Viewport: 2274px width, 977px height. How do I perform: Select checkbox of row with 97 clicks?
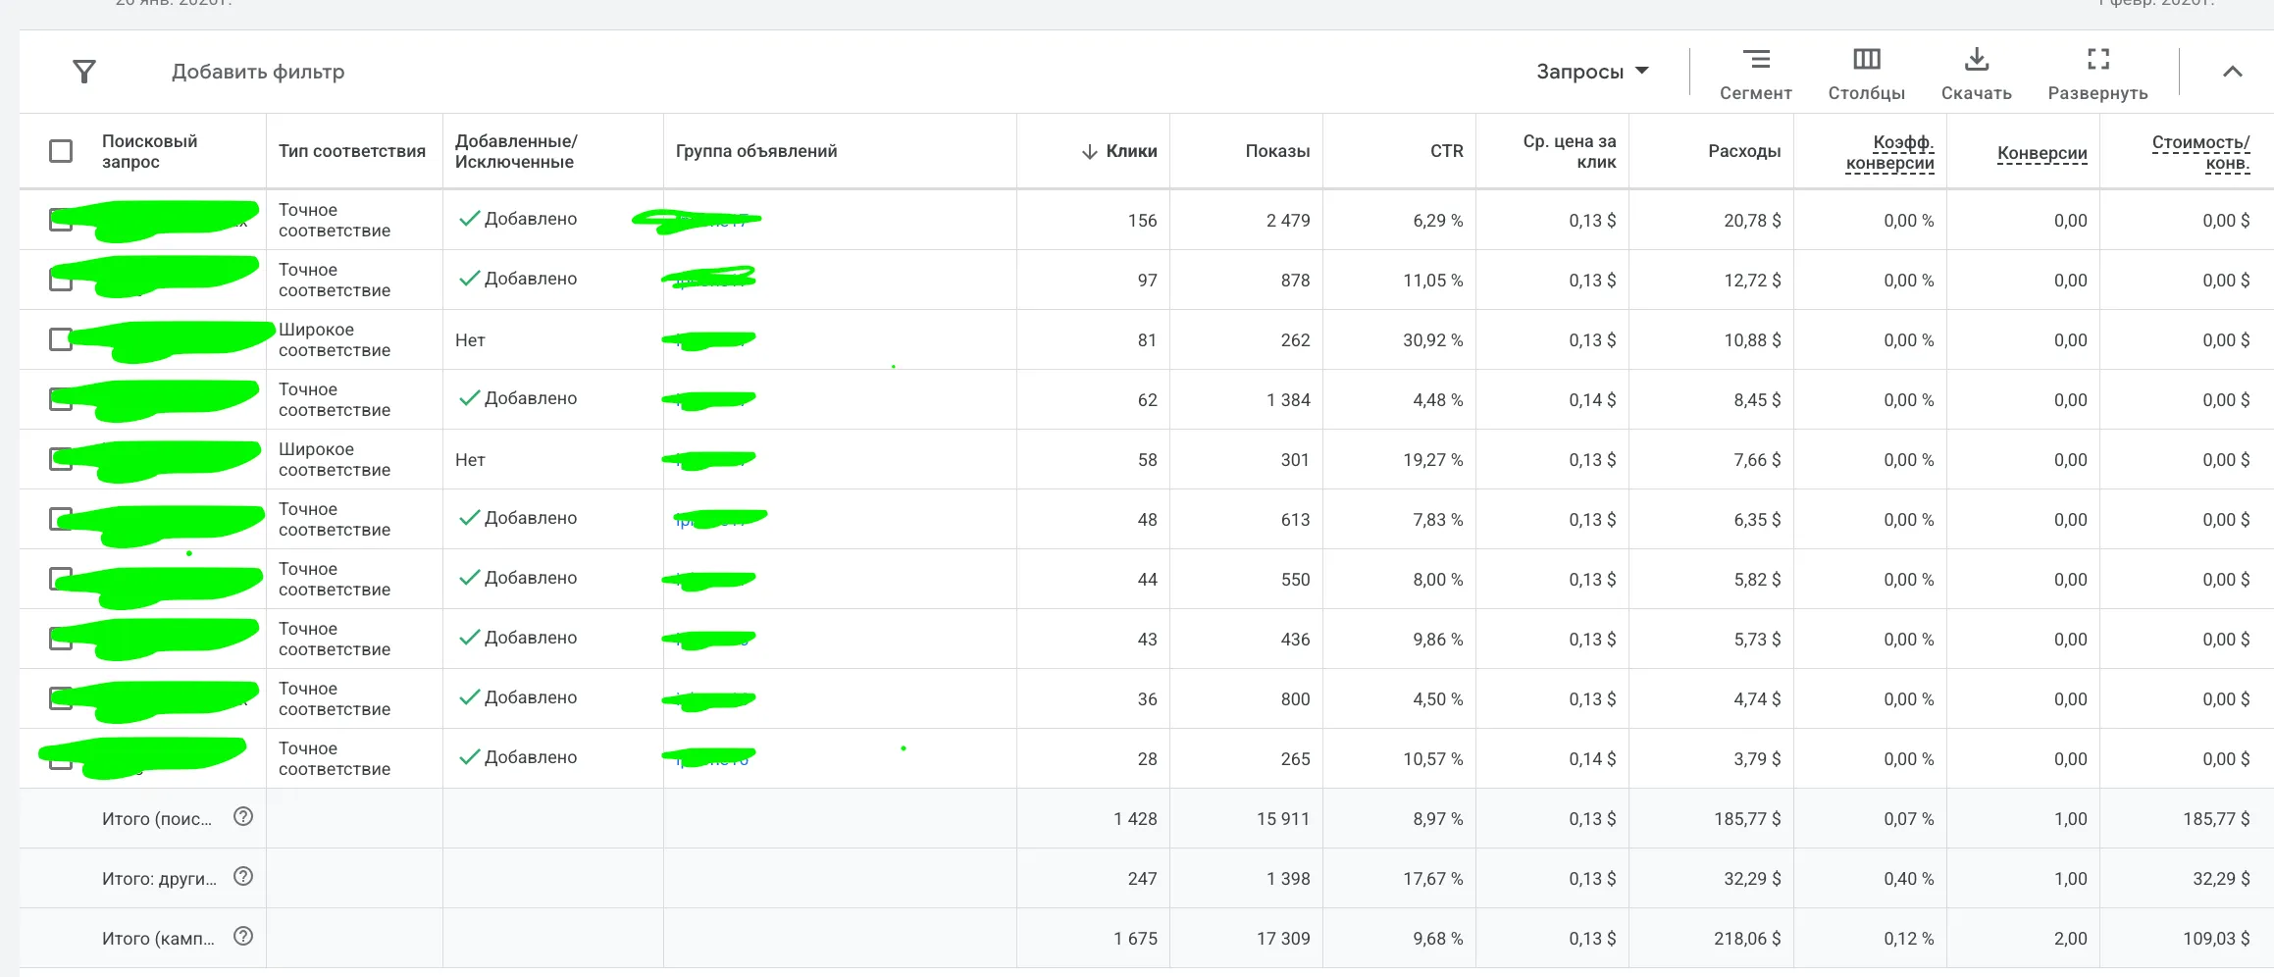click(x=59, y=280)
